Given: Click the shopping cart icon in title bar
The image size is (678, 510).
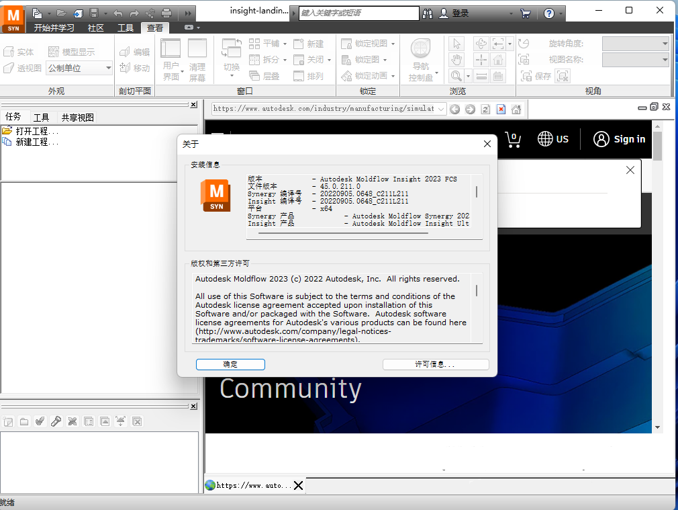Looking at the screenshot, I should pos(526,13).
